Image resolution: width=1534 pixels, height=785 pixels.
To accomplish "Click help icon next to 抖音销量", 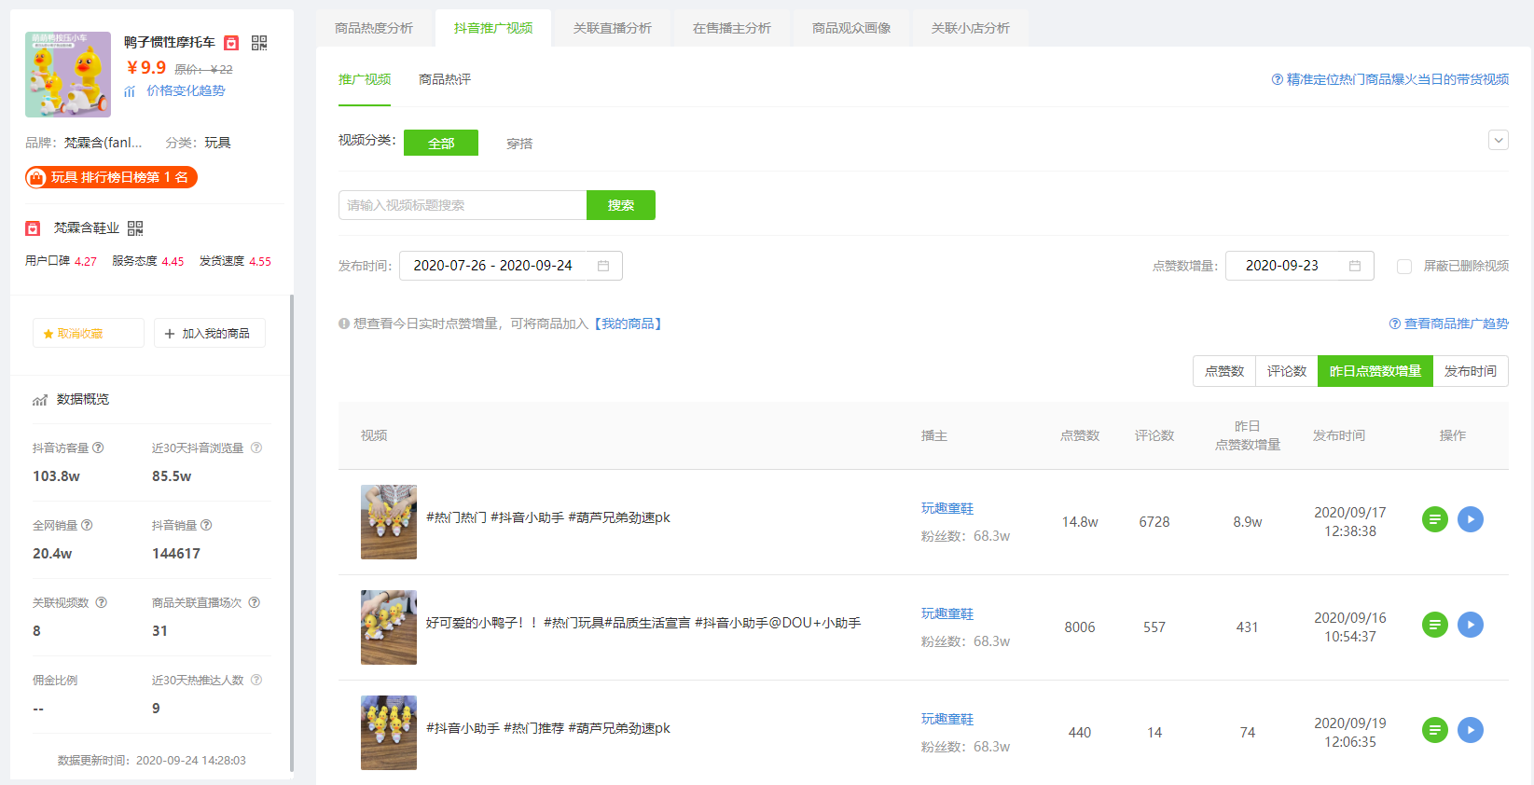I will [x=206, y=525].
